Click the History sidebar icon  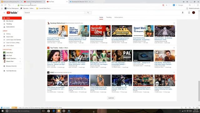coord(4,34)
